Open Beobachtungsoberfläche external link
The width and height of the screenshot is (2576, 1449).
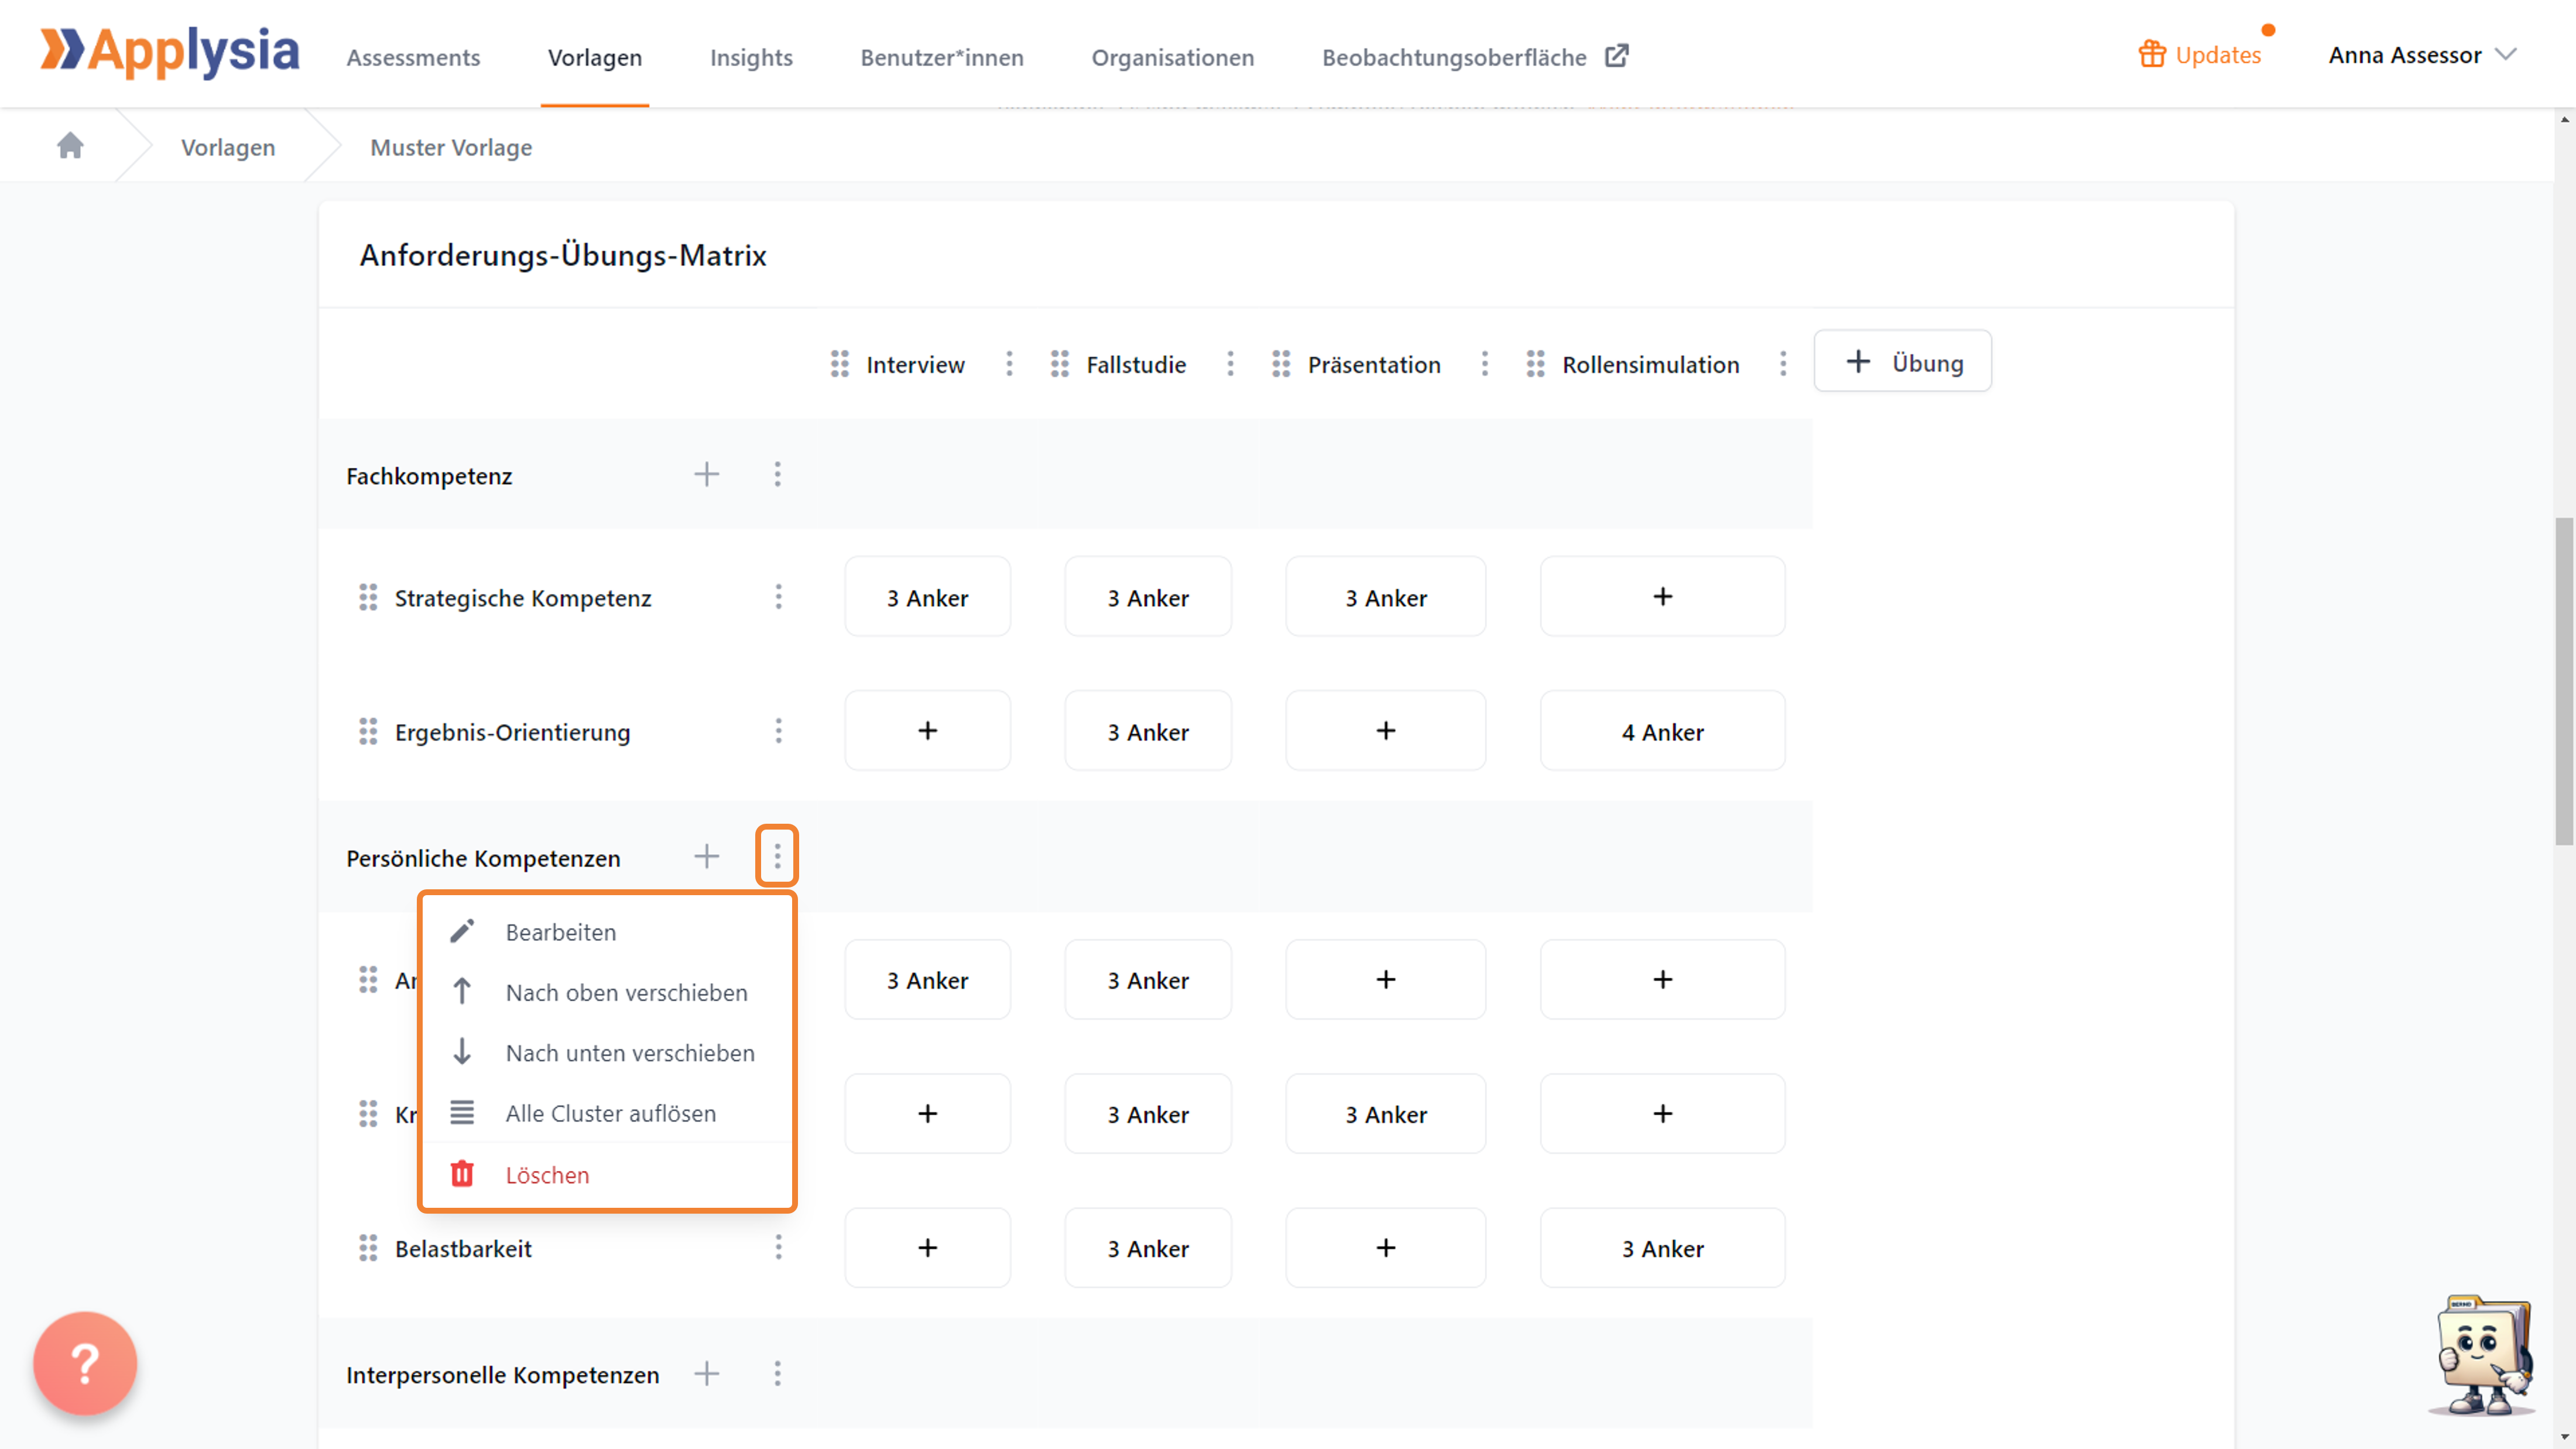click(x=1475, y=57)
